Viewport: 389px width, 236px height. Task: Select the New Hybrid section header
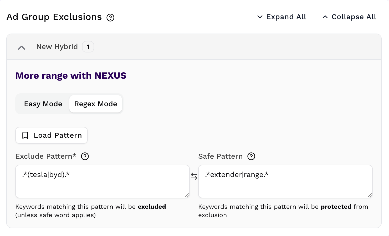tap(57, 46)
